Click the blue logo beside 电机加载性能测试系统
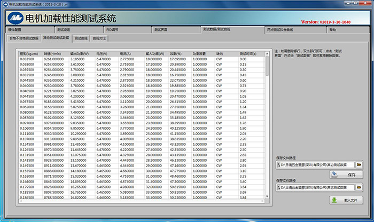This screenshot has height=222, width=374. [x=15, y=18]
